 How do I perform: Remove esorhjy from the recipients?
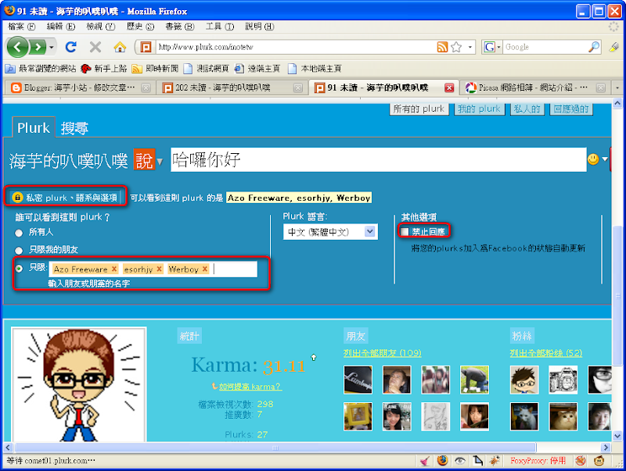tap(160, 269)
